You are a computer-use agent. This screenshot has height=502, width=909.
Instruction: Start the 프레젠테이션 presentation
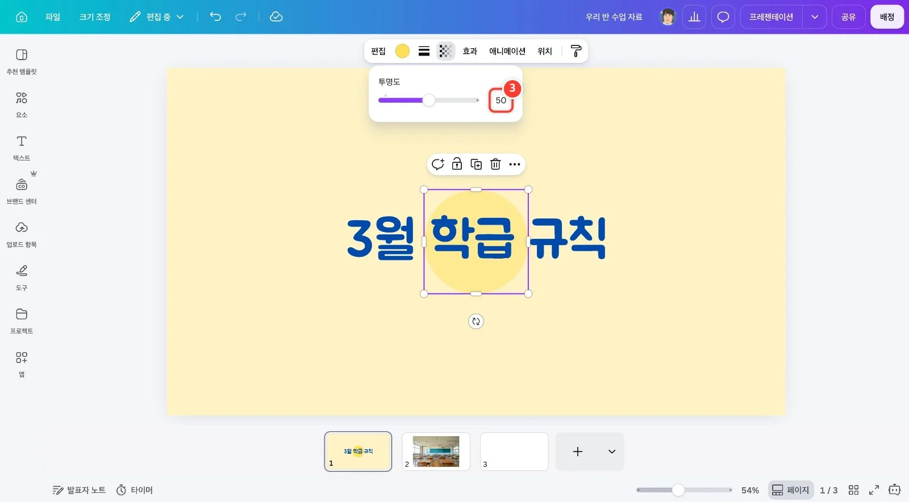tap(771, 17)
